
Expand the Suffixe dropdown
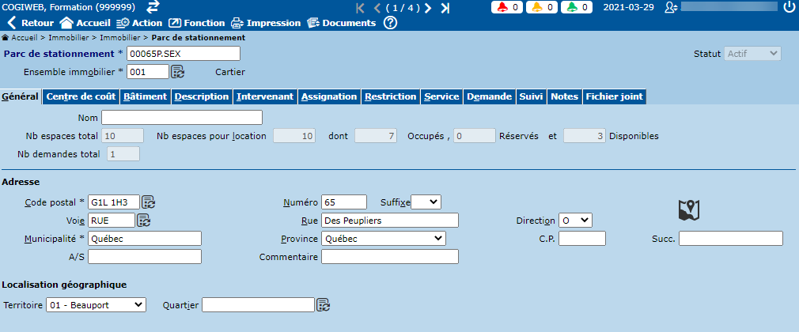click(426, 202)
